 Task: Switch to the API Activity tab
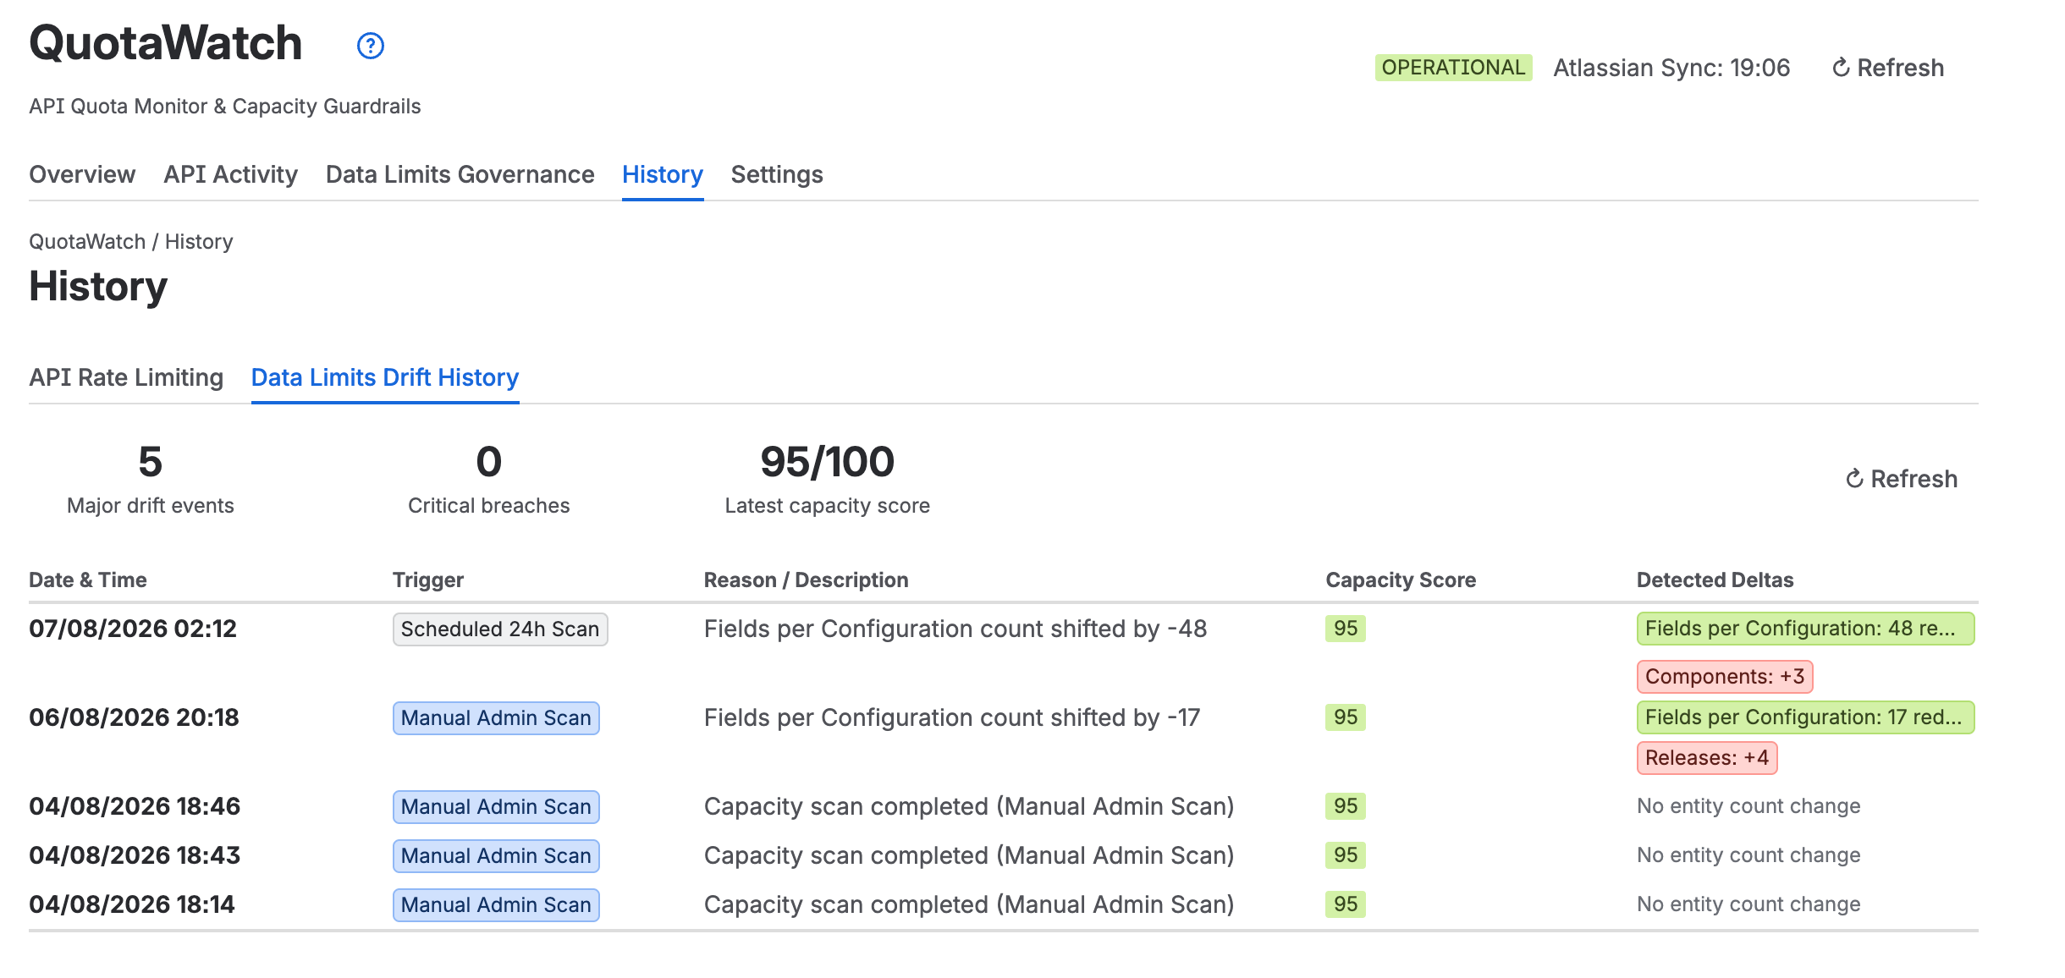(230, 174)
